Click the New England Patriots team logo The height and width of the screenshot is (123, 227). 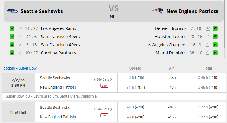158,11
